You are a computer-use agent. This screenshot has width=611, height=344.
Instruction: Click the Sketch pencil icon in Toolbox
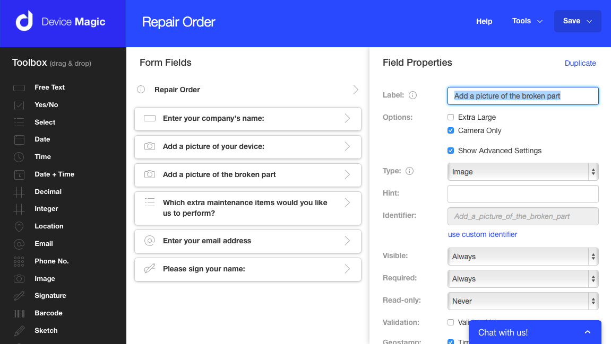tap(19, 331)
